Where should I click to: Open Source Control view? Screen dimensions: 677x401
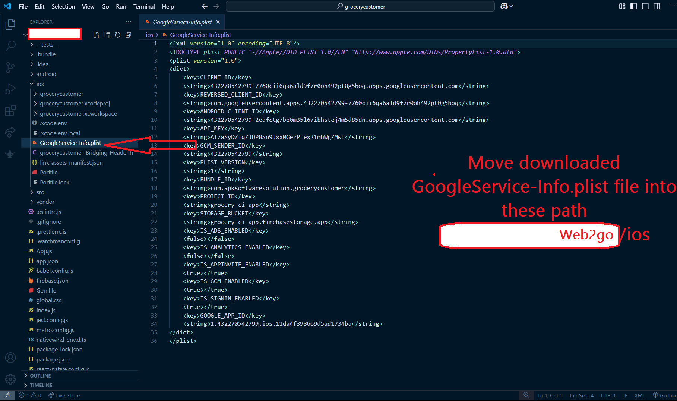point(10,67)
